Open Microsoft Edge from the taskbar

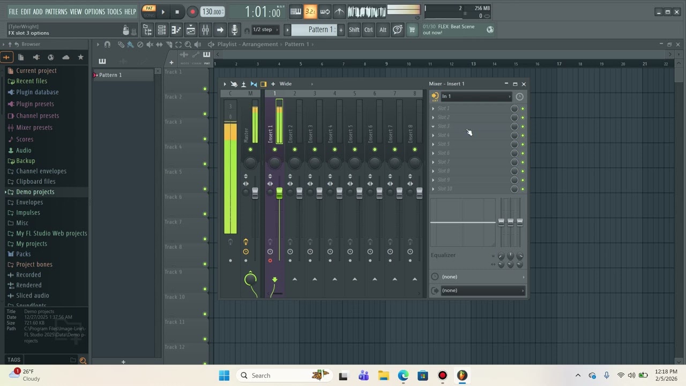point(403,375)
